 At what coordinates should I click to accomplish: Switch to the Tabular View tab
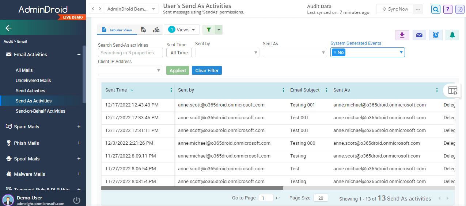click(x=117, y=30)
